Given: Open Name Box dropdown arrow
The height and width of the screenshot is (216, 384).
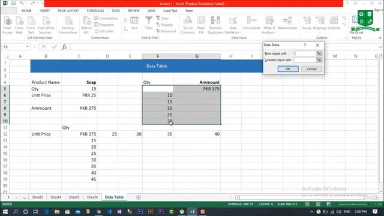Looking at the screenshot, I should pyautogui.click(x=27, y=47).
